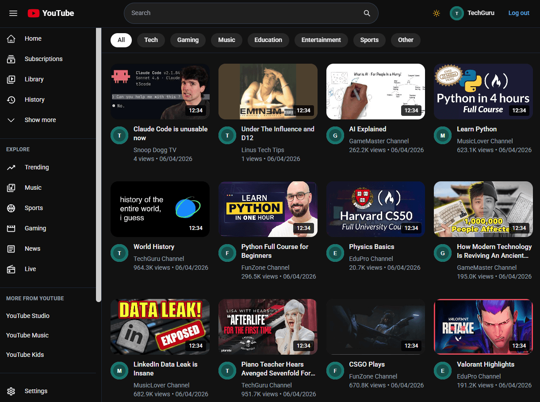
Task: Click the How Modern Technology Is Reviving title
Action: (494, 251)
